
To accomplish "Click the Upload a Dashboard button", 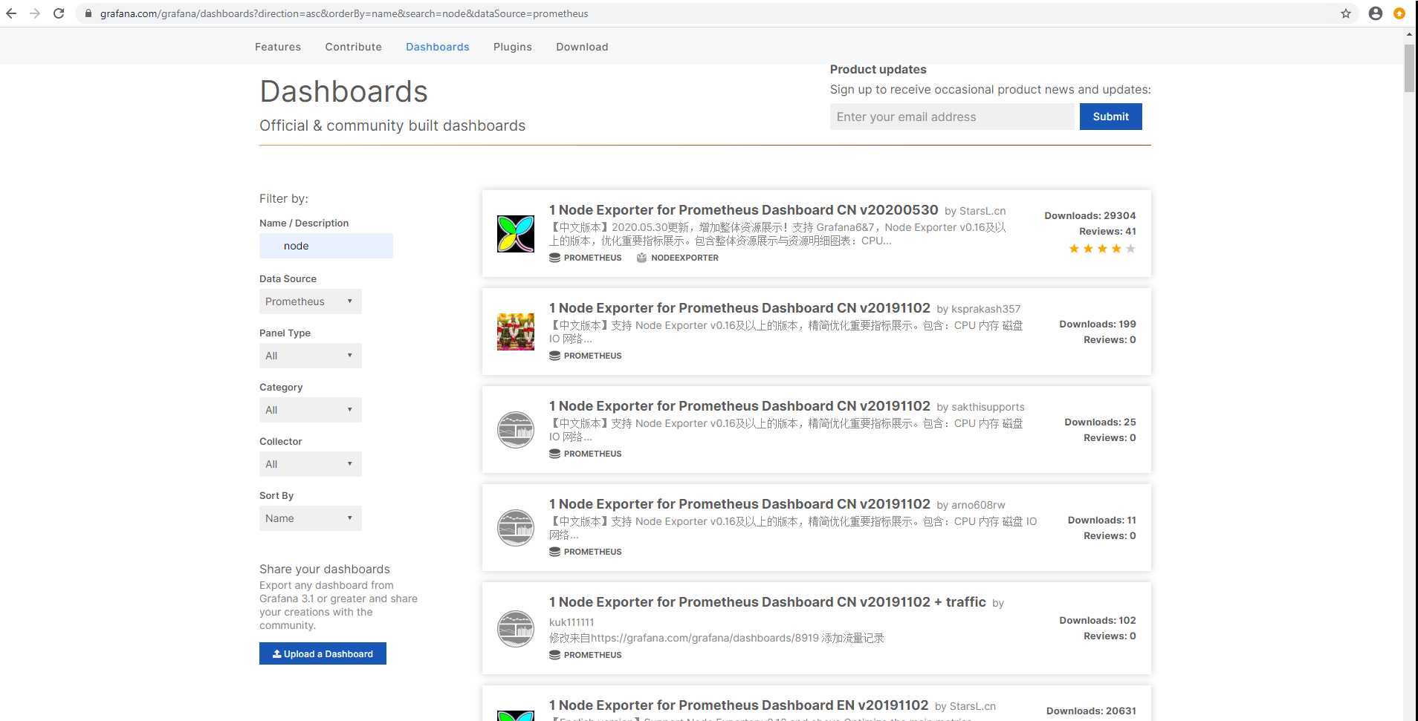I will [323, 653].
